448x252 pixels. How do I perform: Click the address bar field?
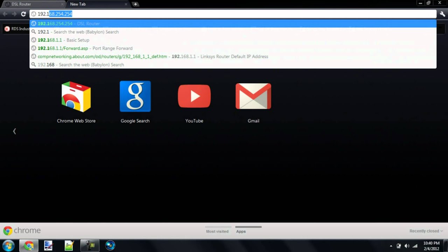point(233,14)
